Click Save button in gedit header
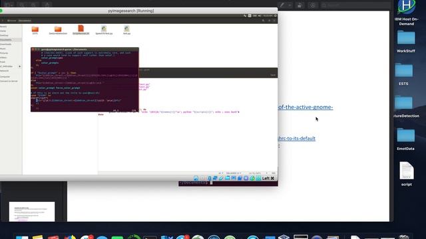 273,75
